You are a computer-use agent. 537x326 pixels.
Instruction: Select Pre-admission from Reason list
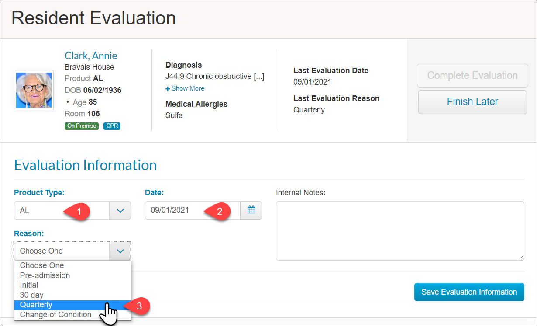(x=72, y=275)
